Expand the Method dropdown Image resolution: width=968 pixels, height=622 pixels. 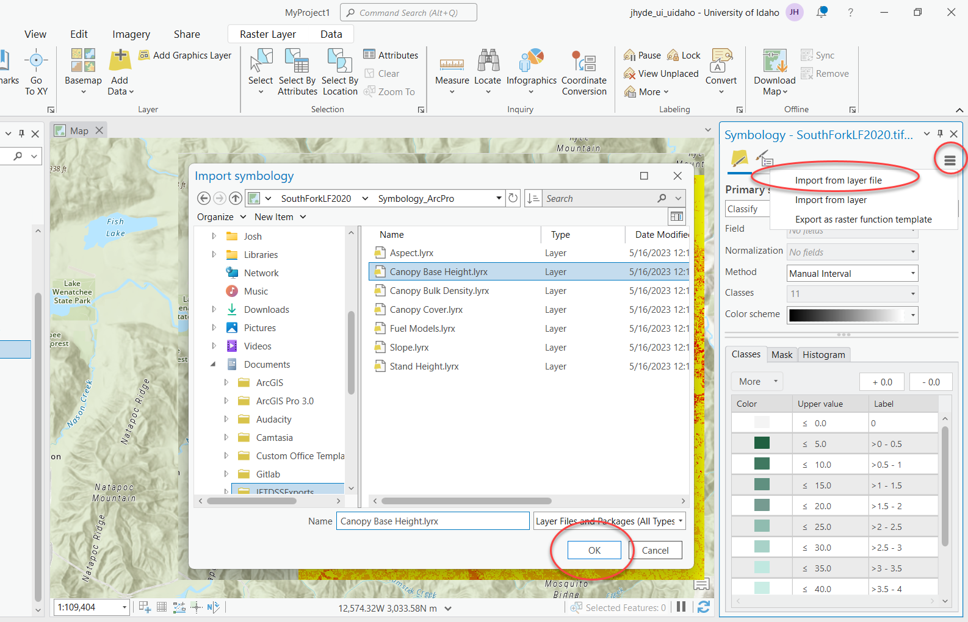(x=913, y=273)
